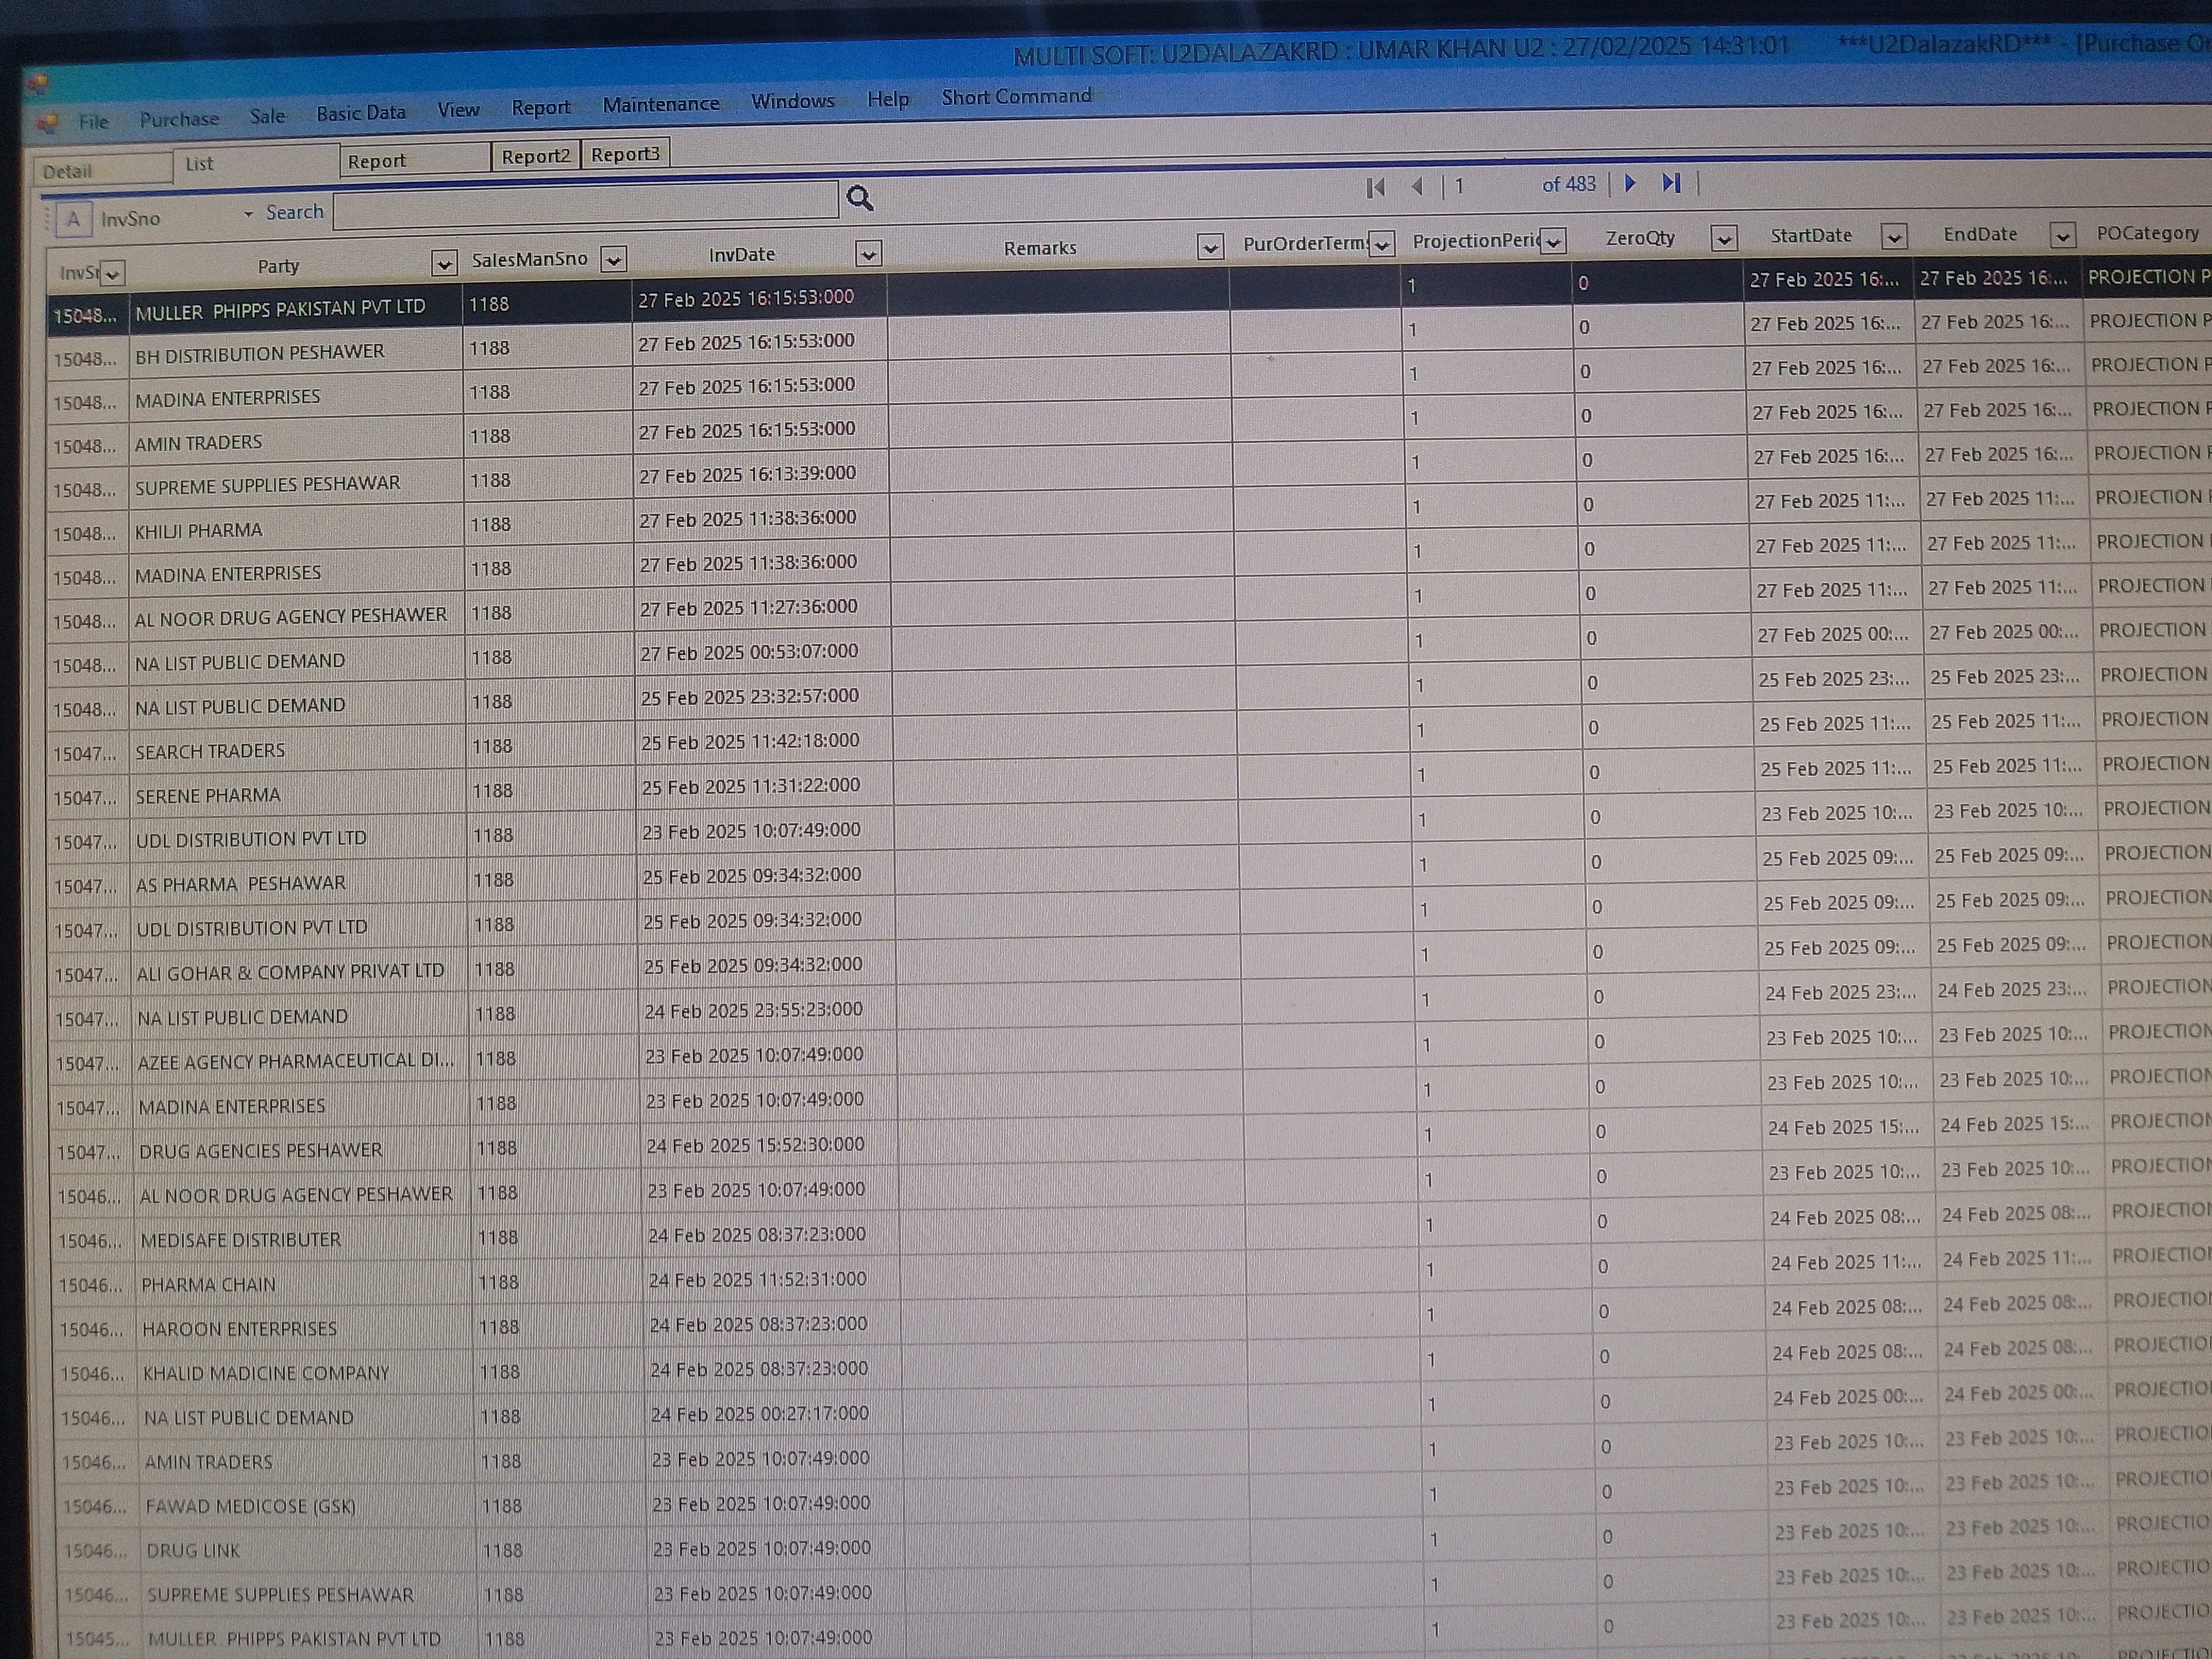This screenshot has height=1659, width=2212.
Task: Click the search text input field
Action: coord(585,205)
